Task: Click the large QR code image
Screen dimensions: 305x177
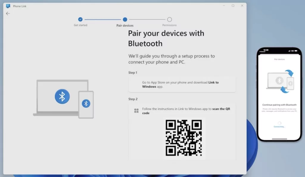Action: tap(184, 138)
